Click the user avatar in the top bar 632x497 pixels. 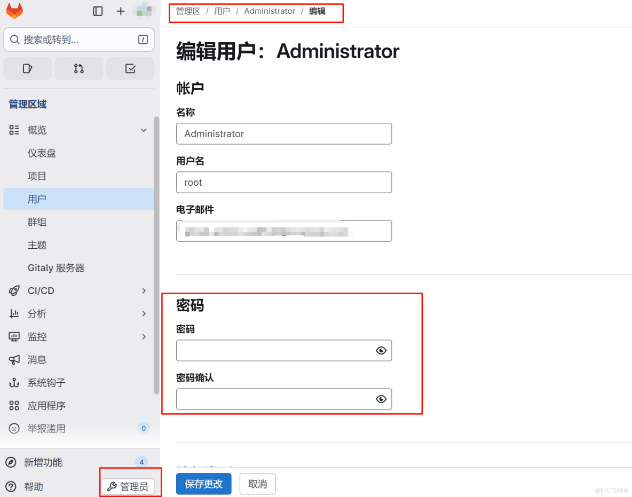coord(140,11)
